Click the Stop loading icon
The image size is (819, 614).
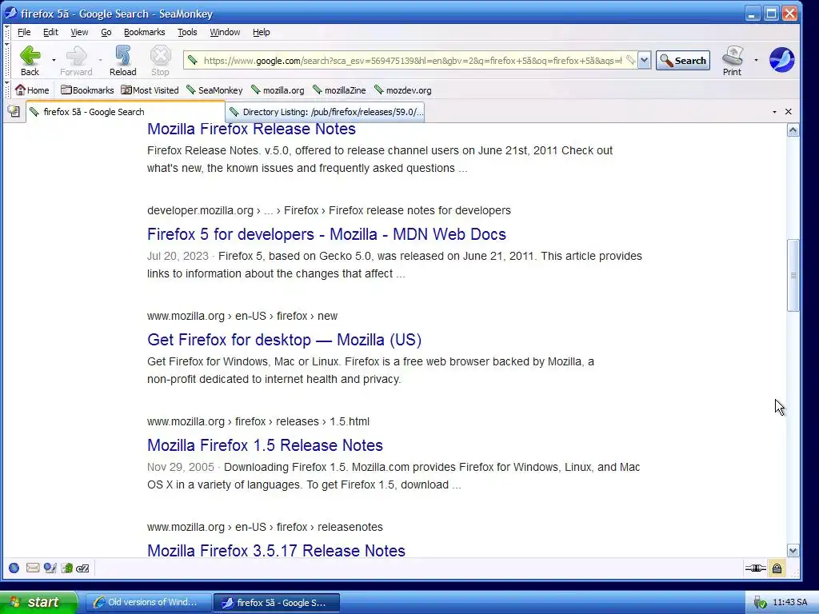pos(160,55)
